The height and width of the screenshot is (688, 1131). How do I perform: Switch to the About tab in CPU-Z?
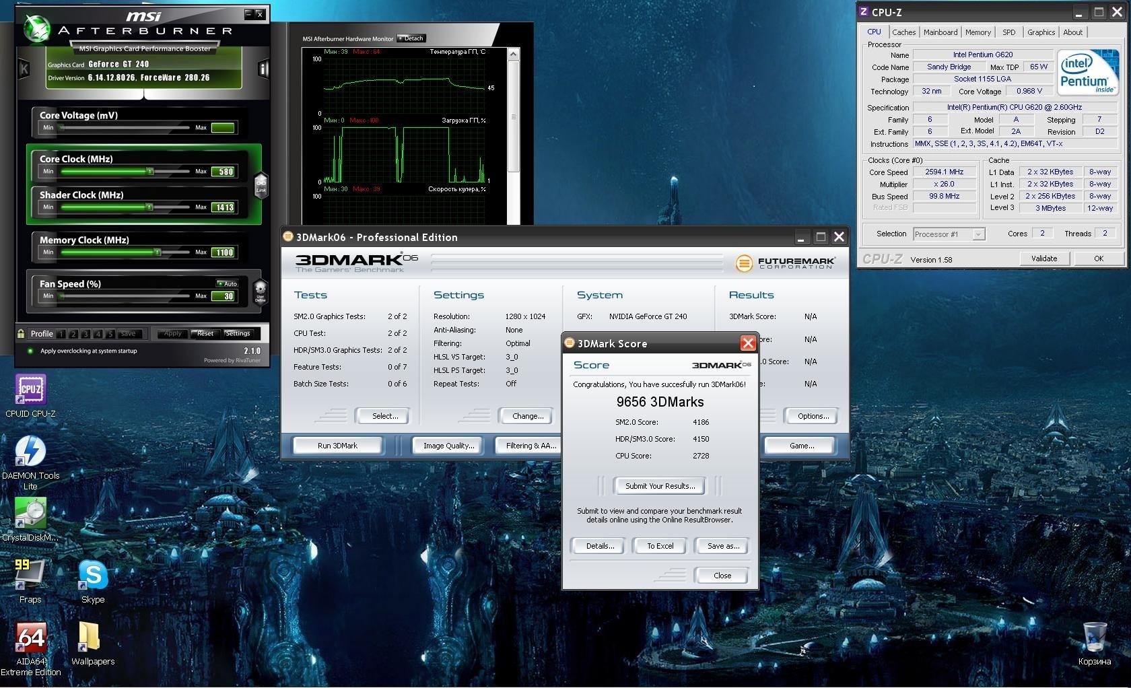coord(1073,32)
